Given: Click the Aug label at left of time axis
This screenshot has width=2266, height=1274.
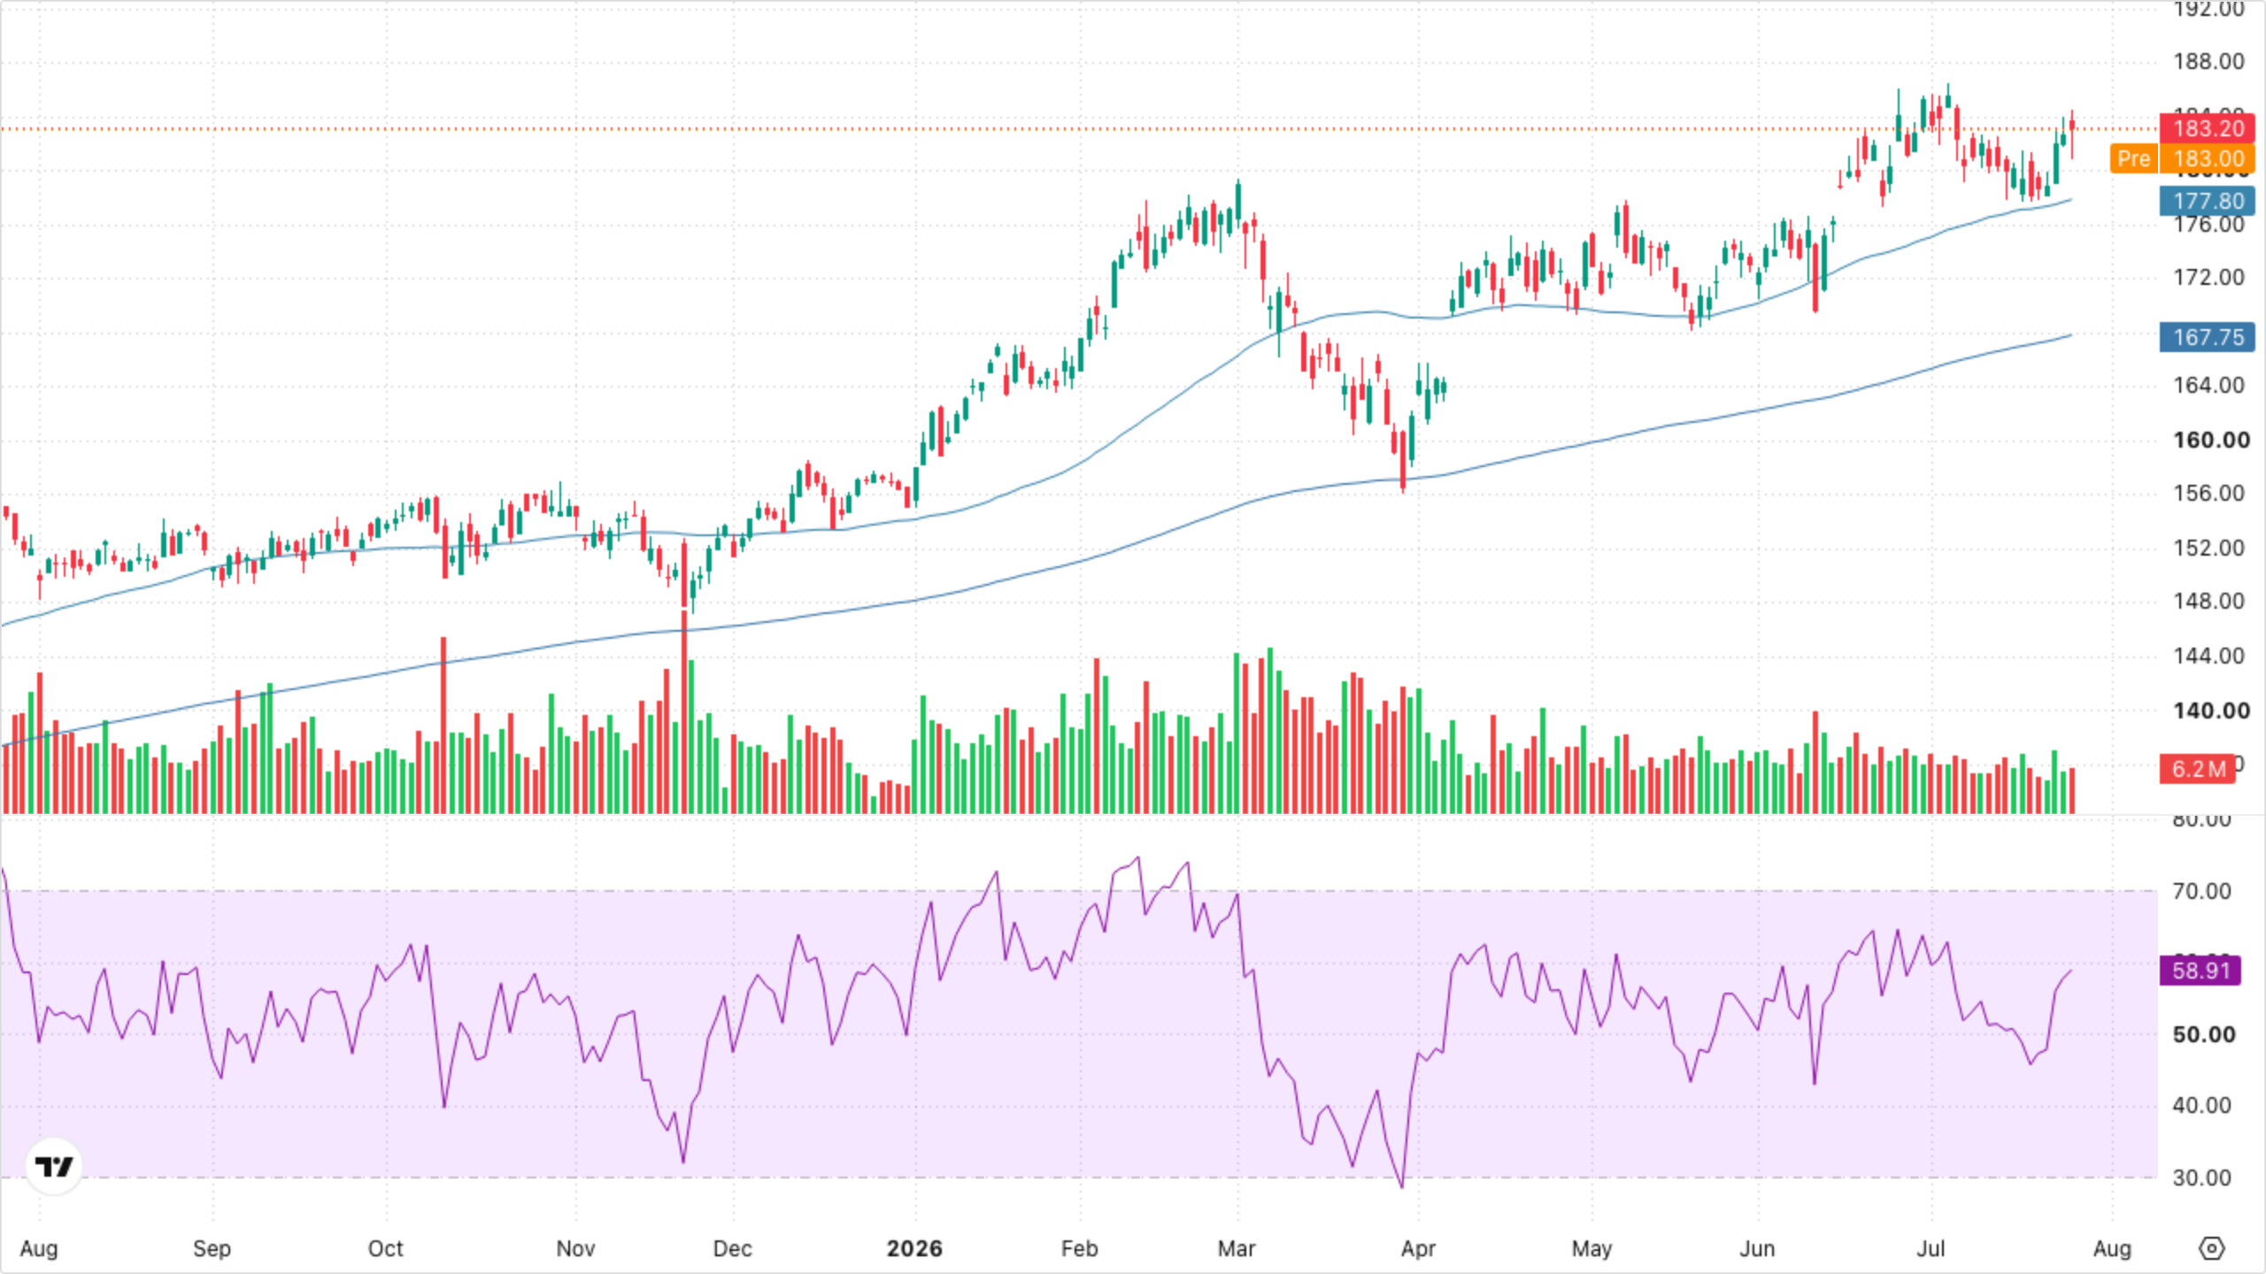Looking at the screenshot, I should coord(39,1248).
